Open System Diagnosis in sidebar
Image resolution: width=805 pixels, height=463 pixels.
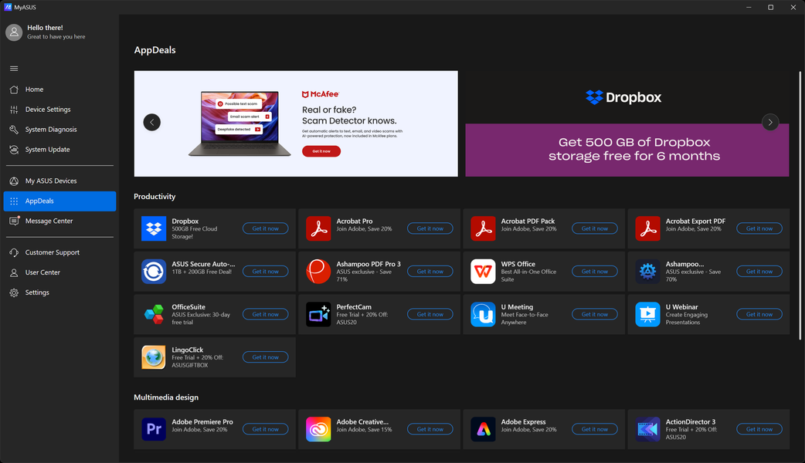click(x=59, y=129)
